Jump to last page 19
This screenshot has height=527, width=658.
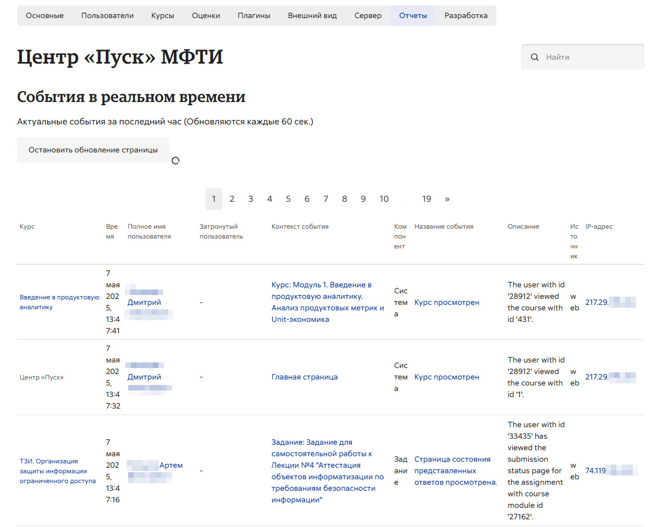[427, 199]
